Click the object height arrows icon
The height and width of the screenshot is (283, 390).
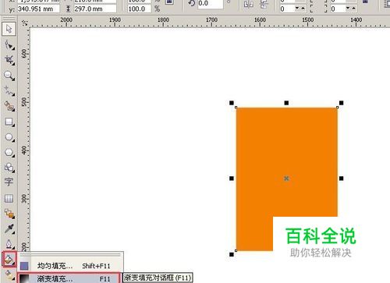[x=68, y=9]
